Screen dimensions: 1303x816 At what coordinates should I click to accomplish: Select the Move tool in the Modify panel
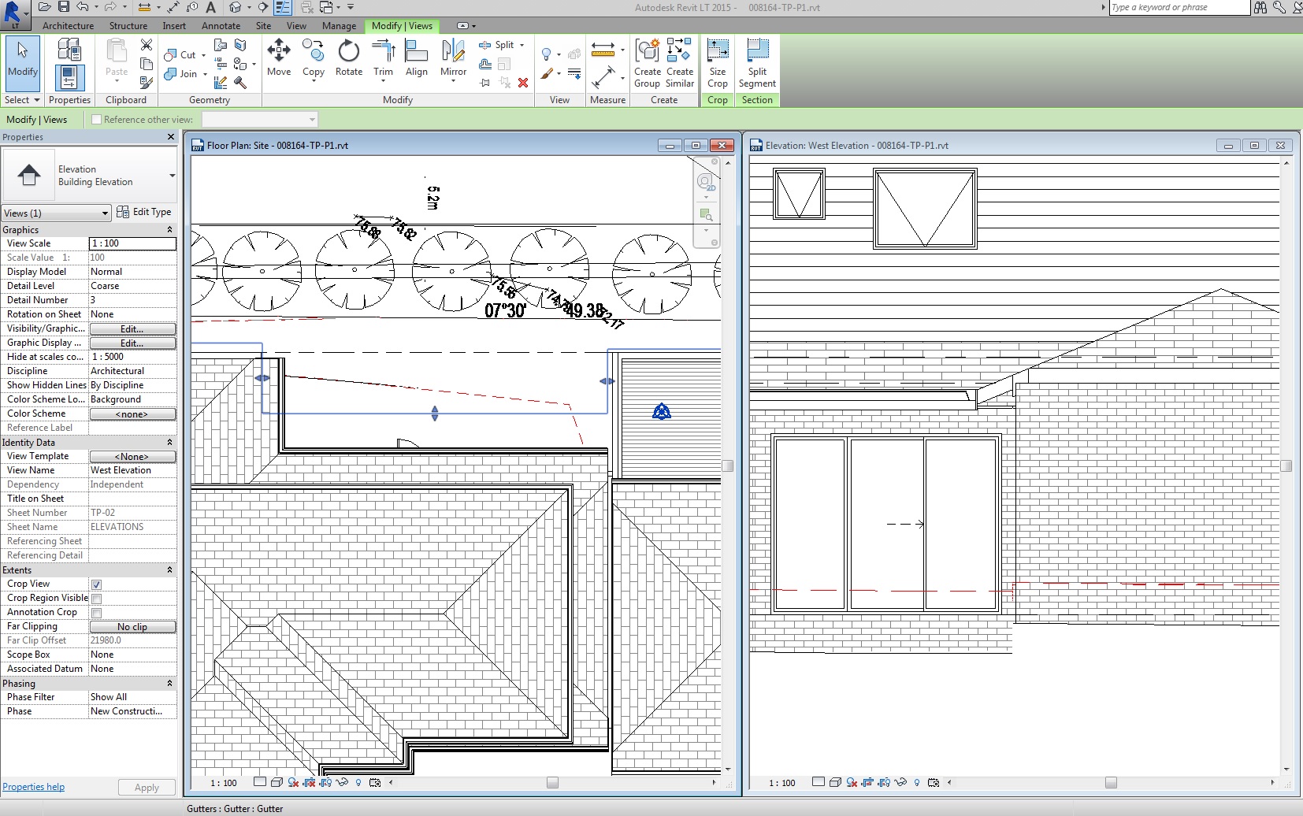278,59
